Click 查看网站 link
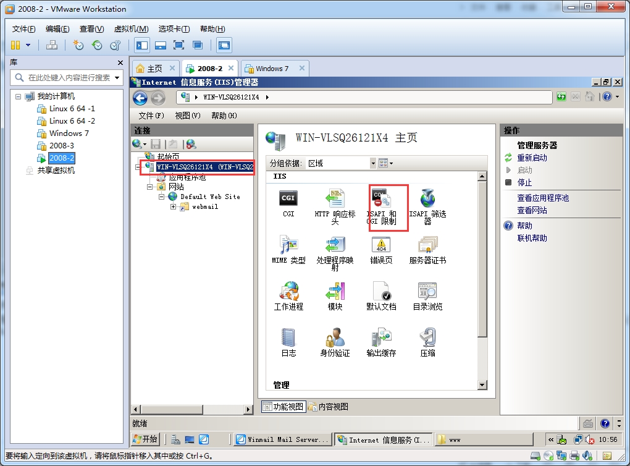 532,210
